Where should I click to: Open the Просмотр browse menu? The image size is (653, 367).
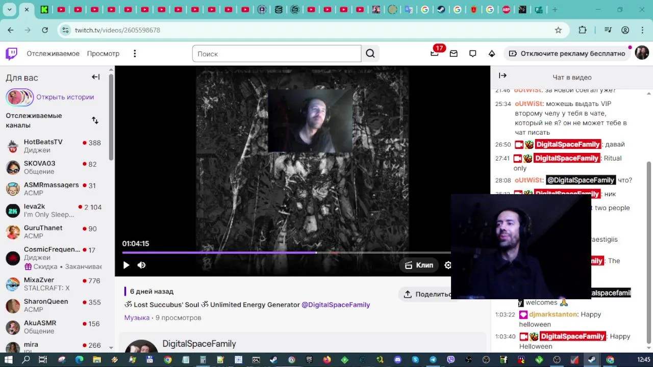[103, 54]
